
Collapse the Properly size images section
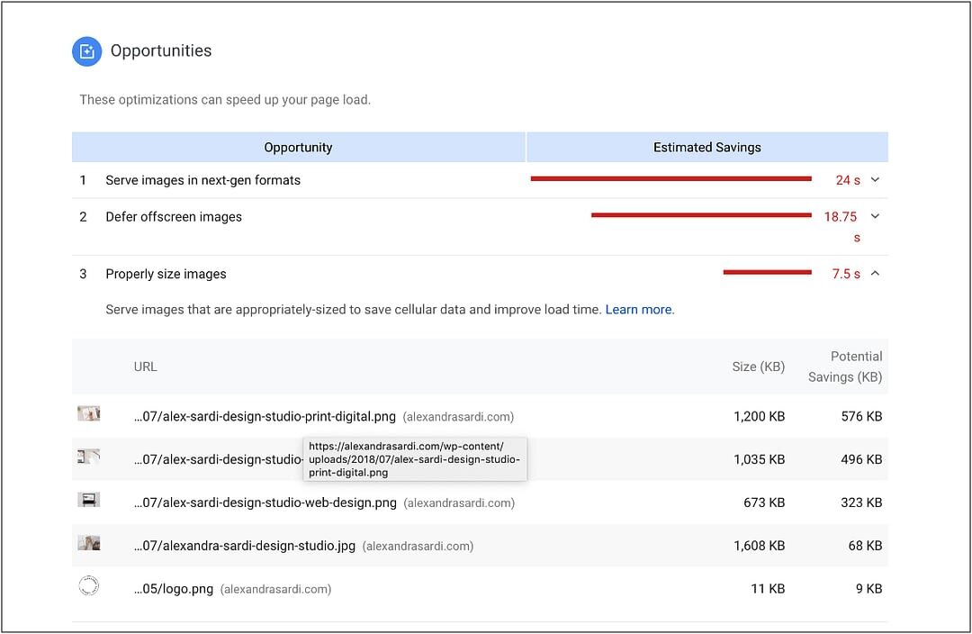coord(875,274)
